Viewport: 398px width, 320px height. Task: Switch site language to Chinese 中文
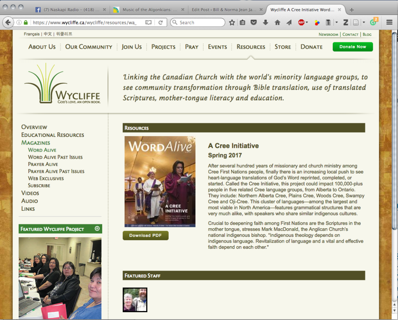(47, 34)
